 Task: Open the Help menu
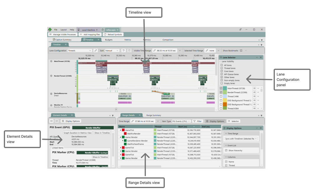tap(72, 30)
